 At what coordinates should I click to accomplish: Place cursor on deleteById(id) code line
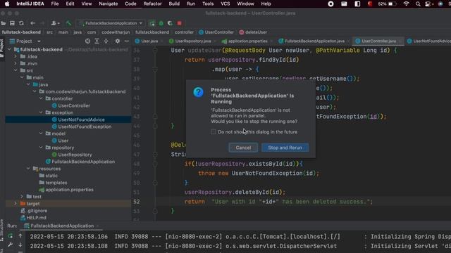click(x=235, y=192)
